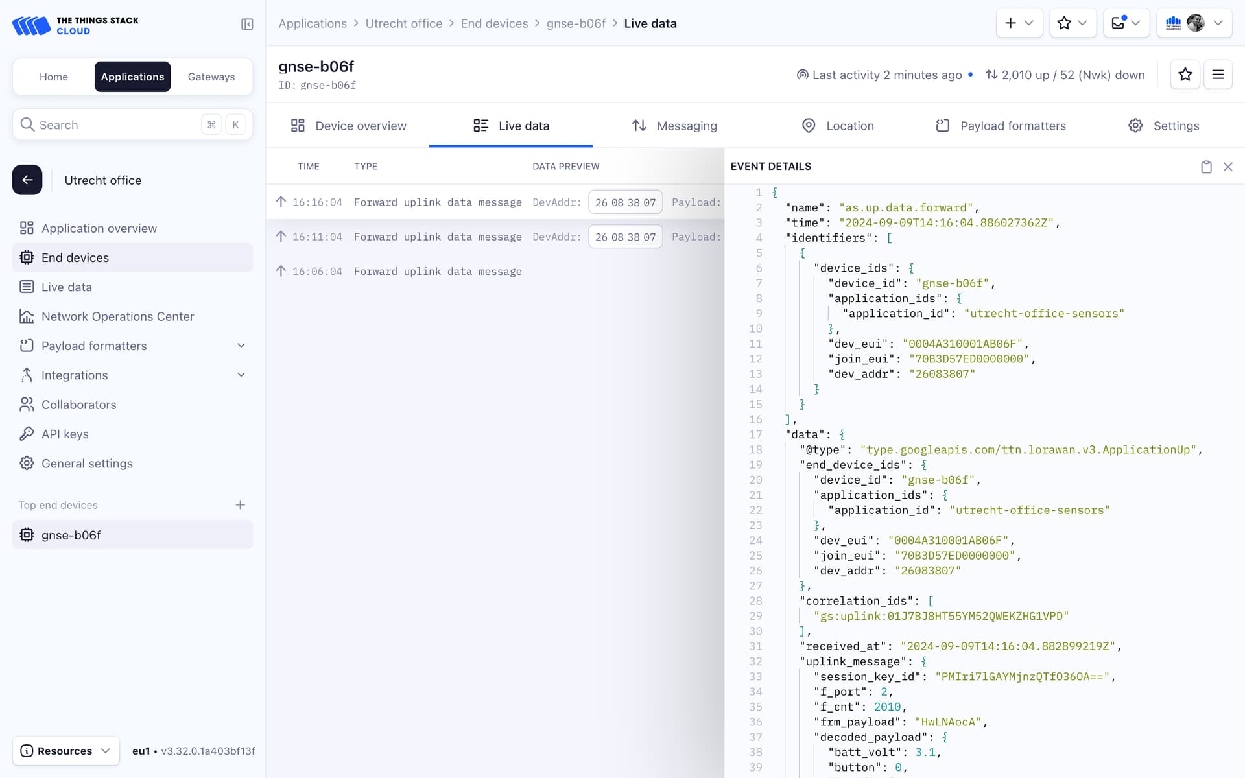Expand the Integrations sidebar section
This screenshot has height=778, width=1245.
pos(241,375)
